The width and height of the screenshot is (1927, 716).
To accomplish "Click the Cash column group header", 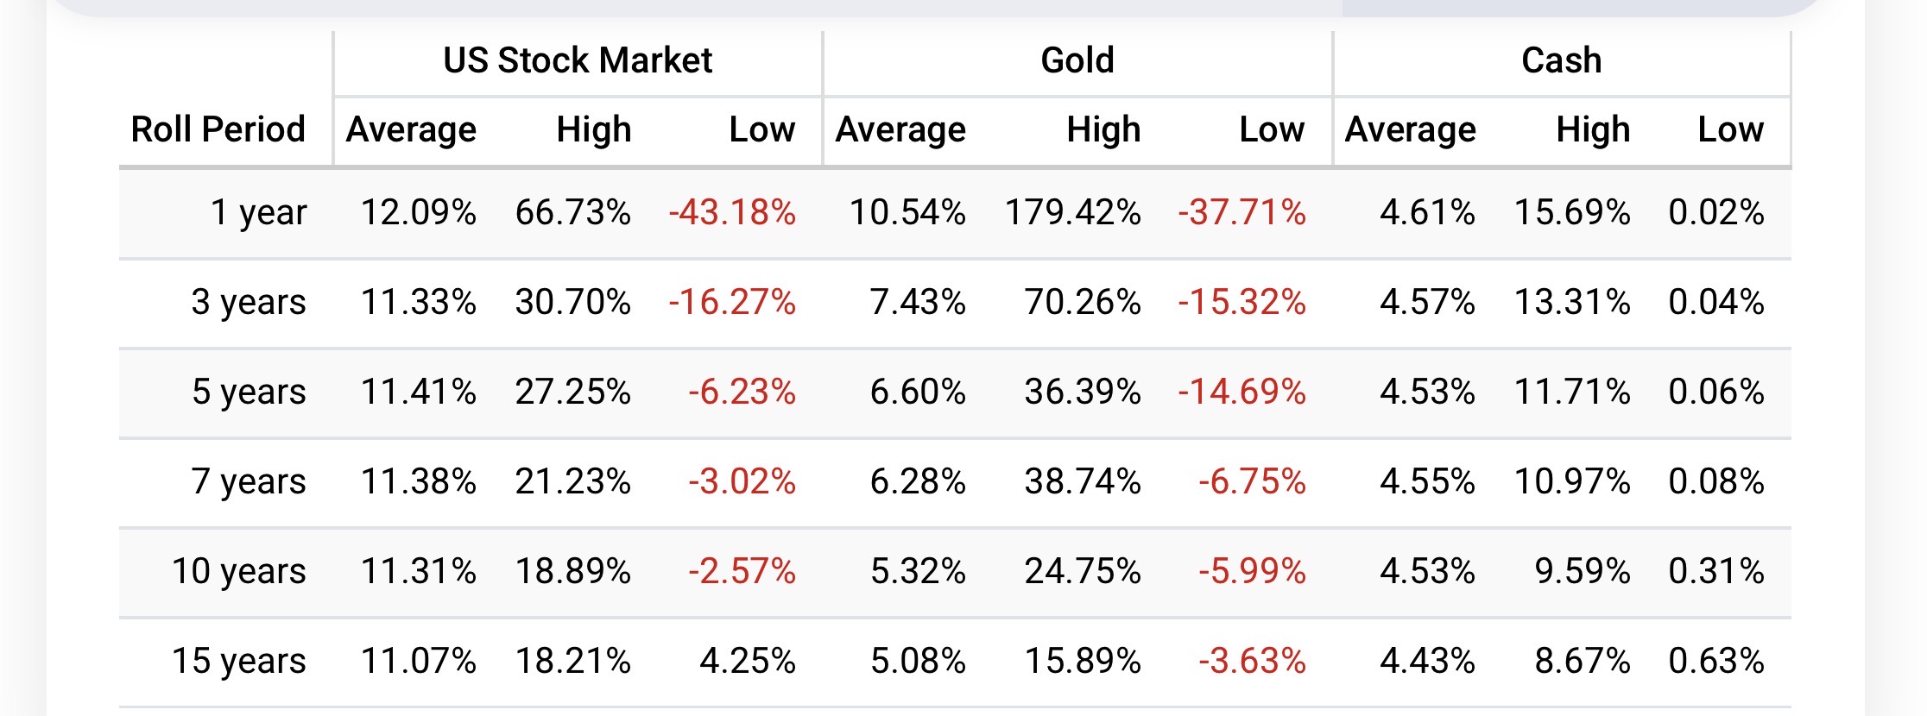I will click(1561, 60).
